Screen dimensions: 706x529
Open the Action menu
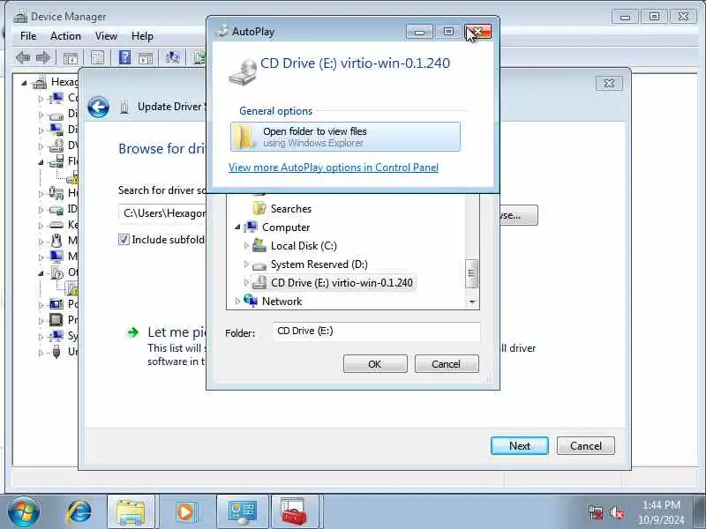point(65,36)
